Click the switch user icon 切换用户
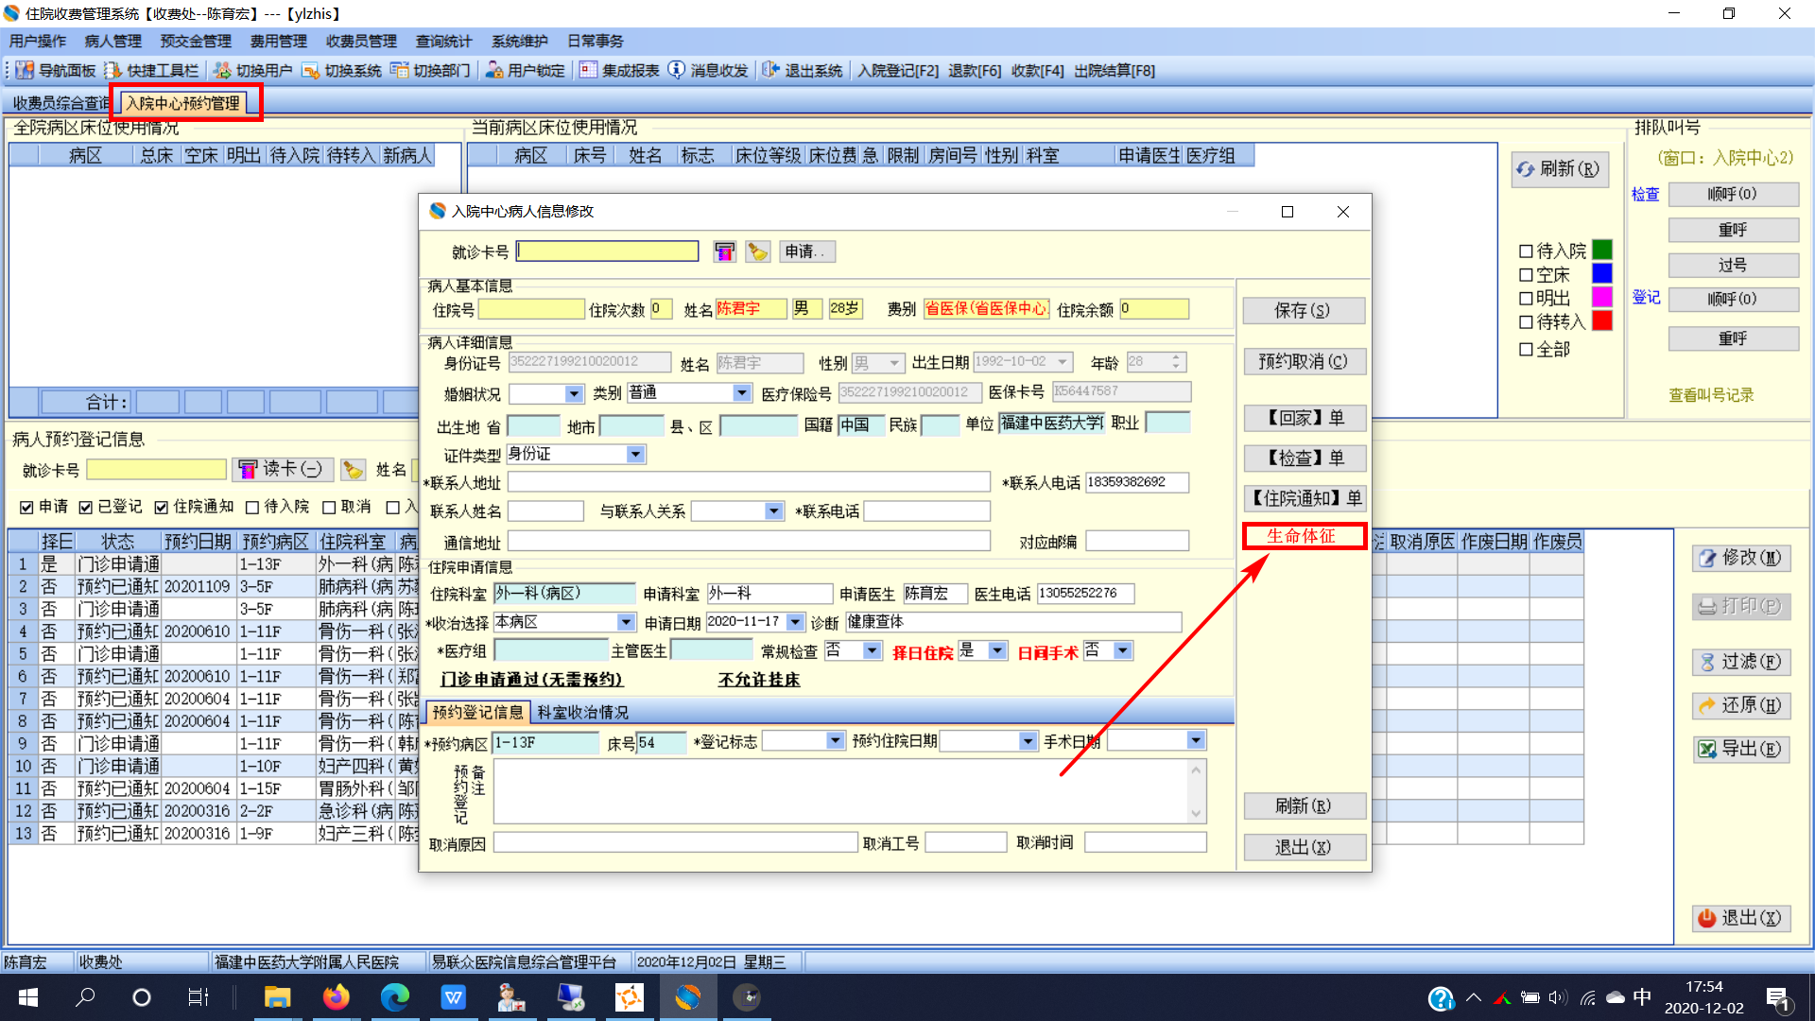 tap(222, 71)
